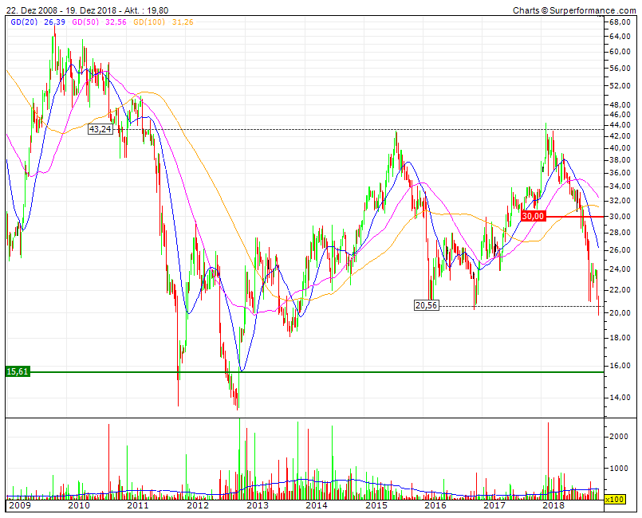
Task: Click the 48,00 price axis label
Action: [x=620, y=104]
